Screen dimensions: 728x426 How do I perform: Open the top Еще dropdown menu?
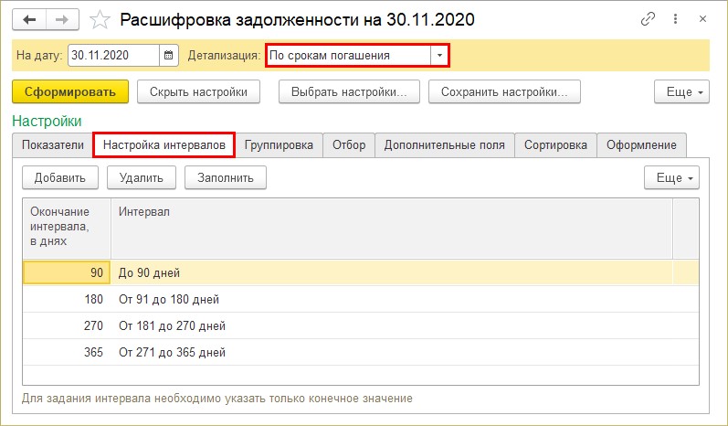(x=681, y=92)
